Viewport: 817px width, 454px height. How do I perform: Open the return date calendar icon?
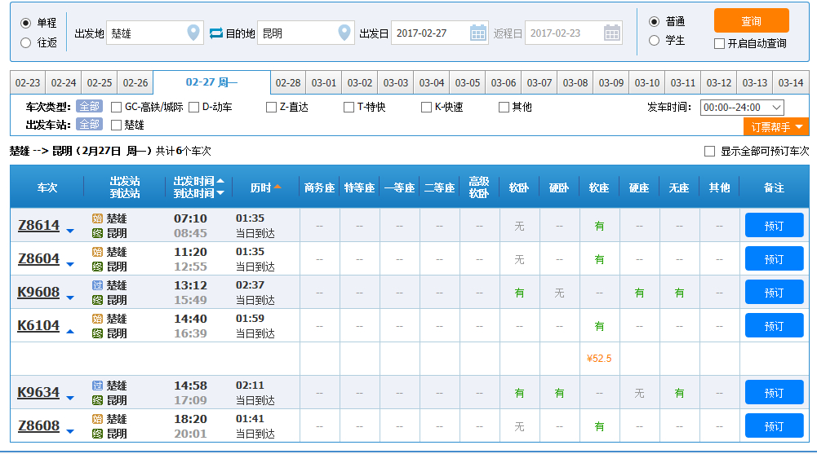point(612,33)
